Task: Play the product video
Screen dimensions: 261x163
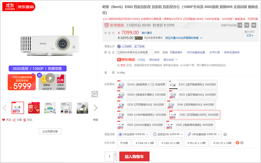Action: click(50, 78)
